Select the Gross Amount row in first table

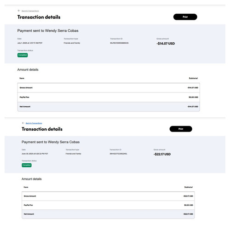[x=109, y=88]
